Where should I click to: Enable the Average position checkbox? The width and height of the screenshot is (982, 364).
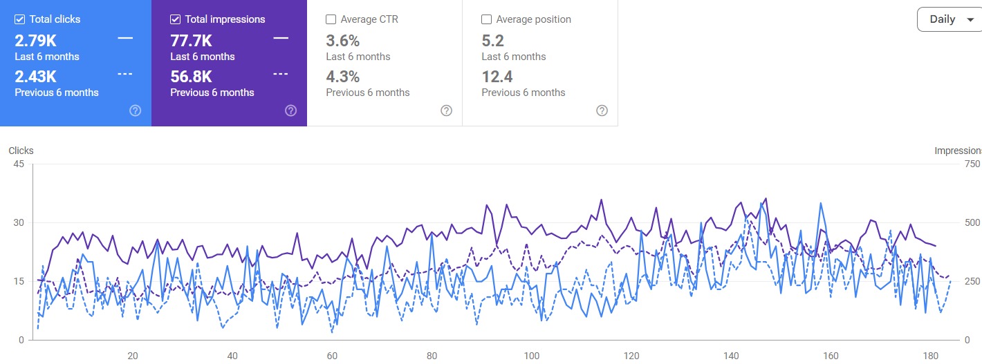point(487,19)
